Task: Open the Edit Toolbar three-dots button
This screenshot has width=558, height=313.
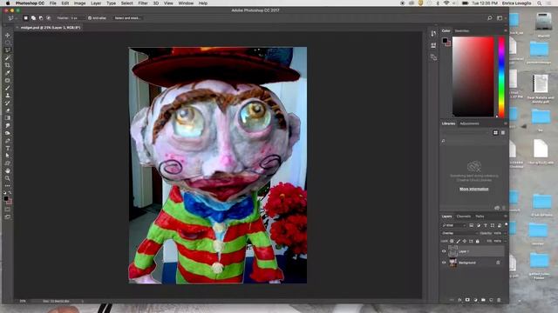Action: [x=8, y=185]
